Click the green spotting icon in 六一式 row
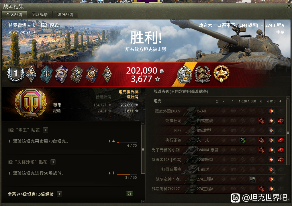Viewport: 292px width, 206px height. [x=243, y=140]
